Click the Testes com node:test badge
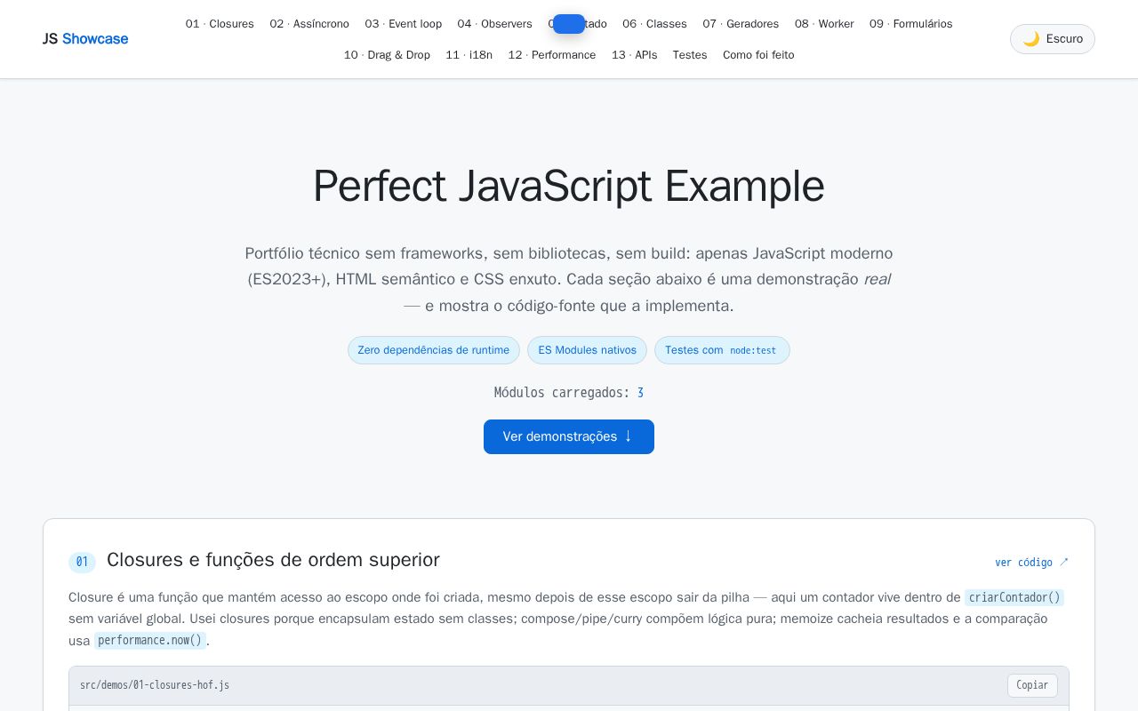The width and height of the screenshot is (1138, 711). click(722, 350)
